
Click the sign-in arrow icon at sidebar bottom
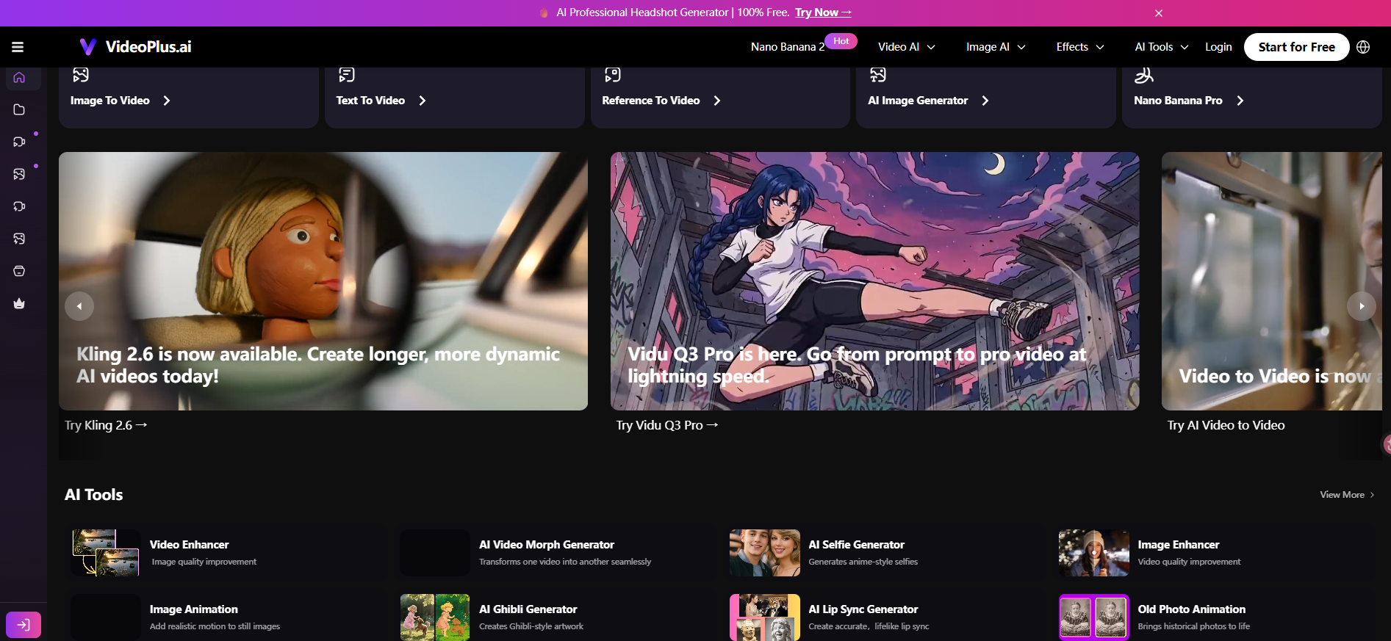[24, 625]
